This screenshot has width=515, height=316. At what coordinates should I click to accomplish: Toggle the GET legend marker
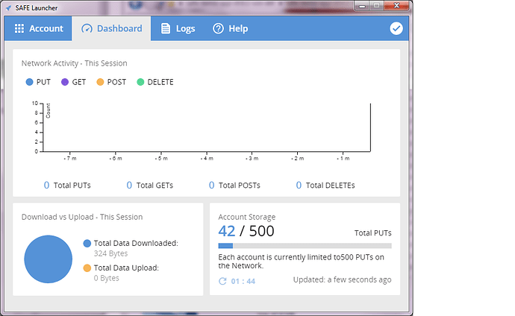(65, 82)
